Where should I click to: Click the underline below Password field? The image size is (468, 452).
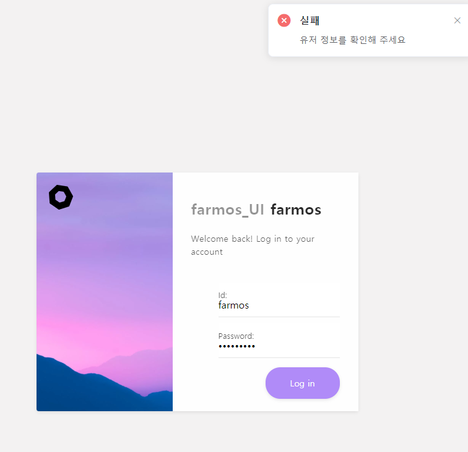pos(279,357)
